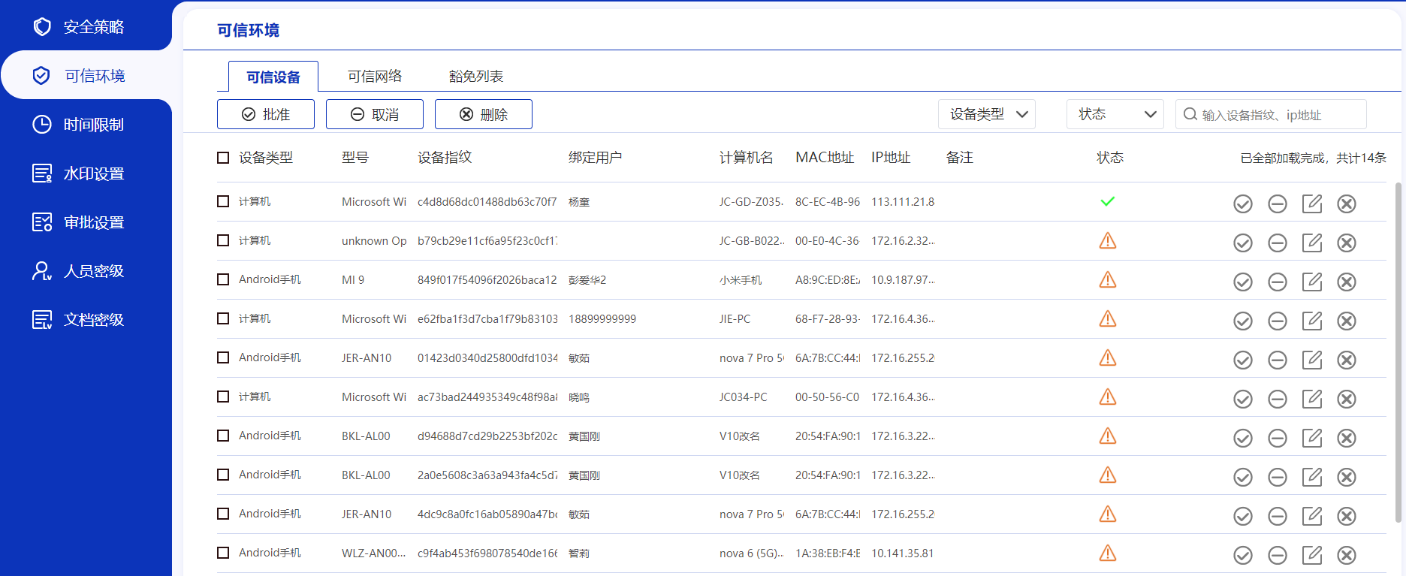Click bound user 18899999999 cell
The image size is (1406, 576).
point(602,319)
